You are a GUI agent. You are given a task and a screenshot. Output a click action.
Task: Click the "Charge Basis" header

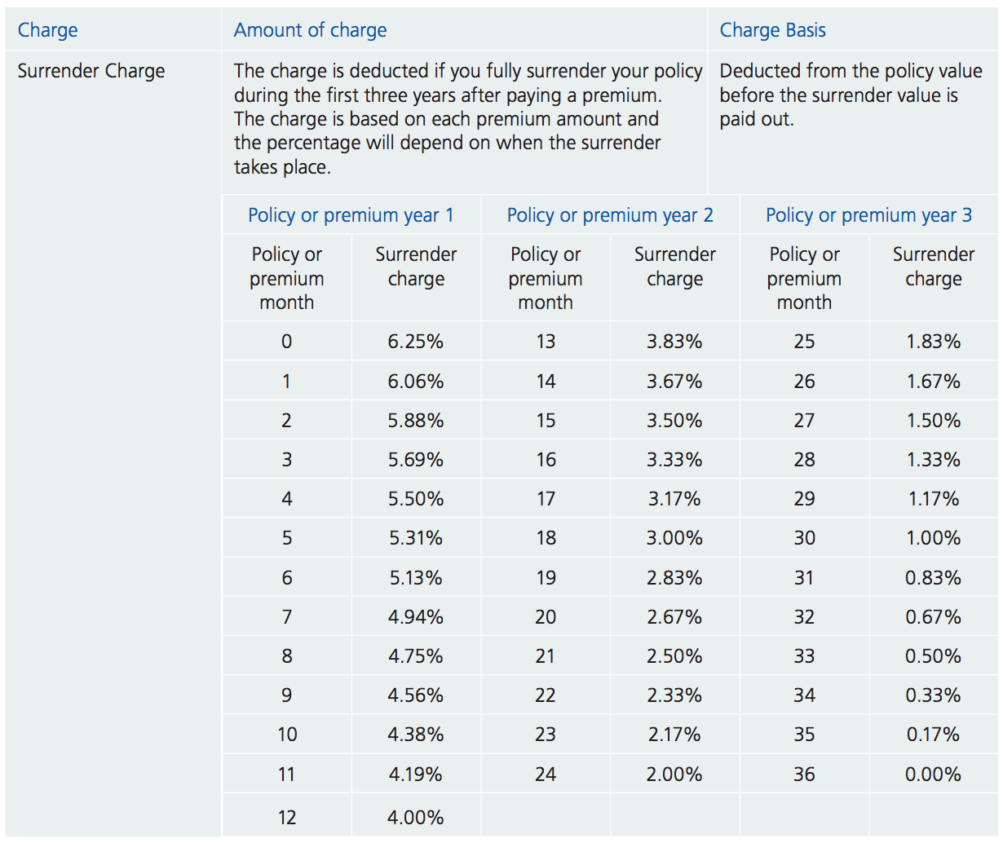click(772, 30)
